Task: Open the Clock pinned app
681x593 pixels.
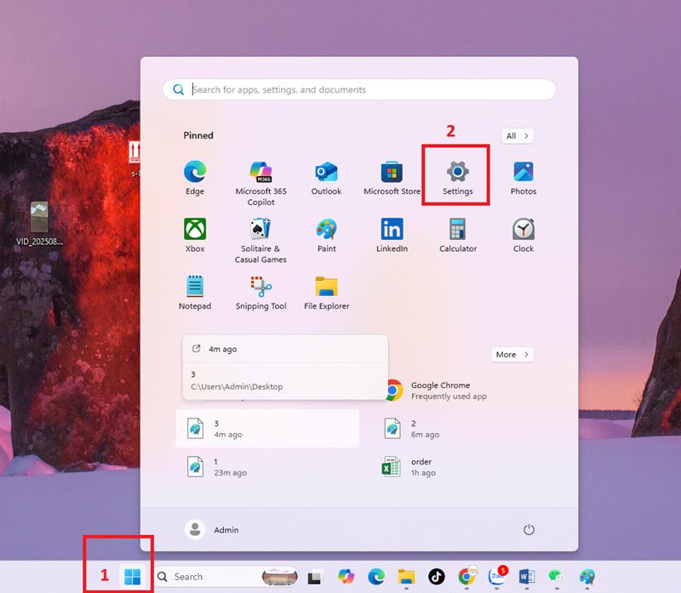Action: (523, 236)
